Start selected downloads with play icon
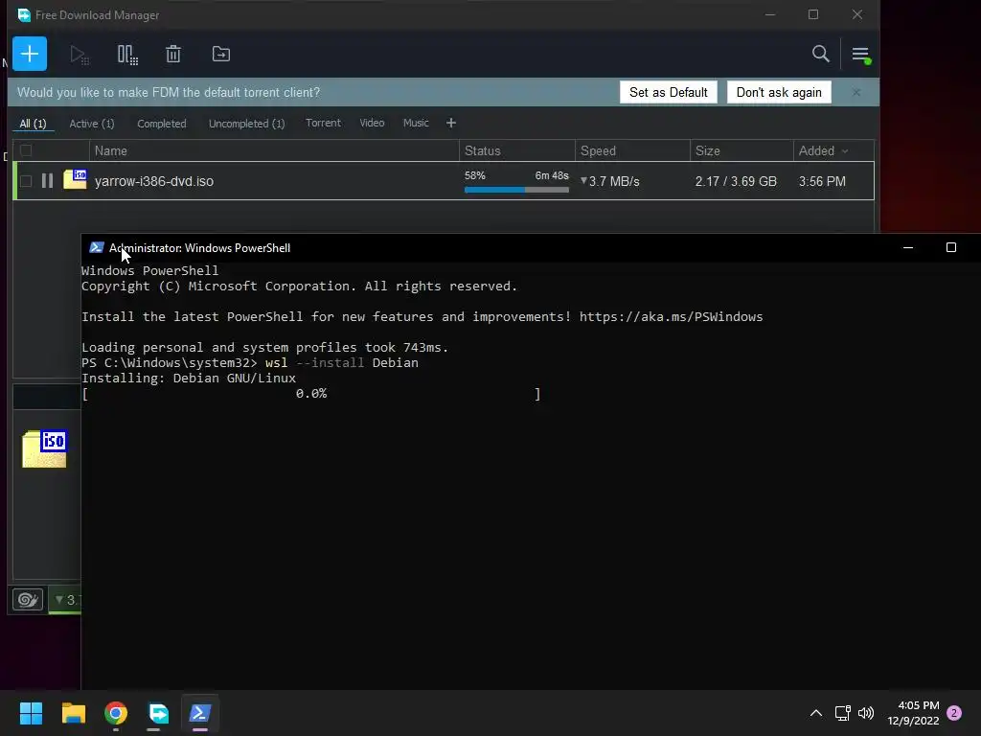 80,55
